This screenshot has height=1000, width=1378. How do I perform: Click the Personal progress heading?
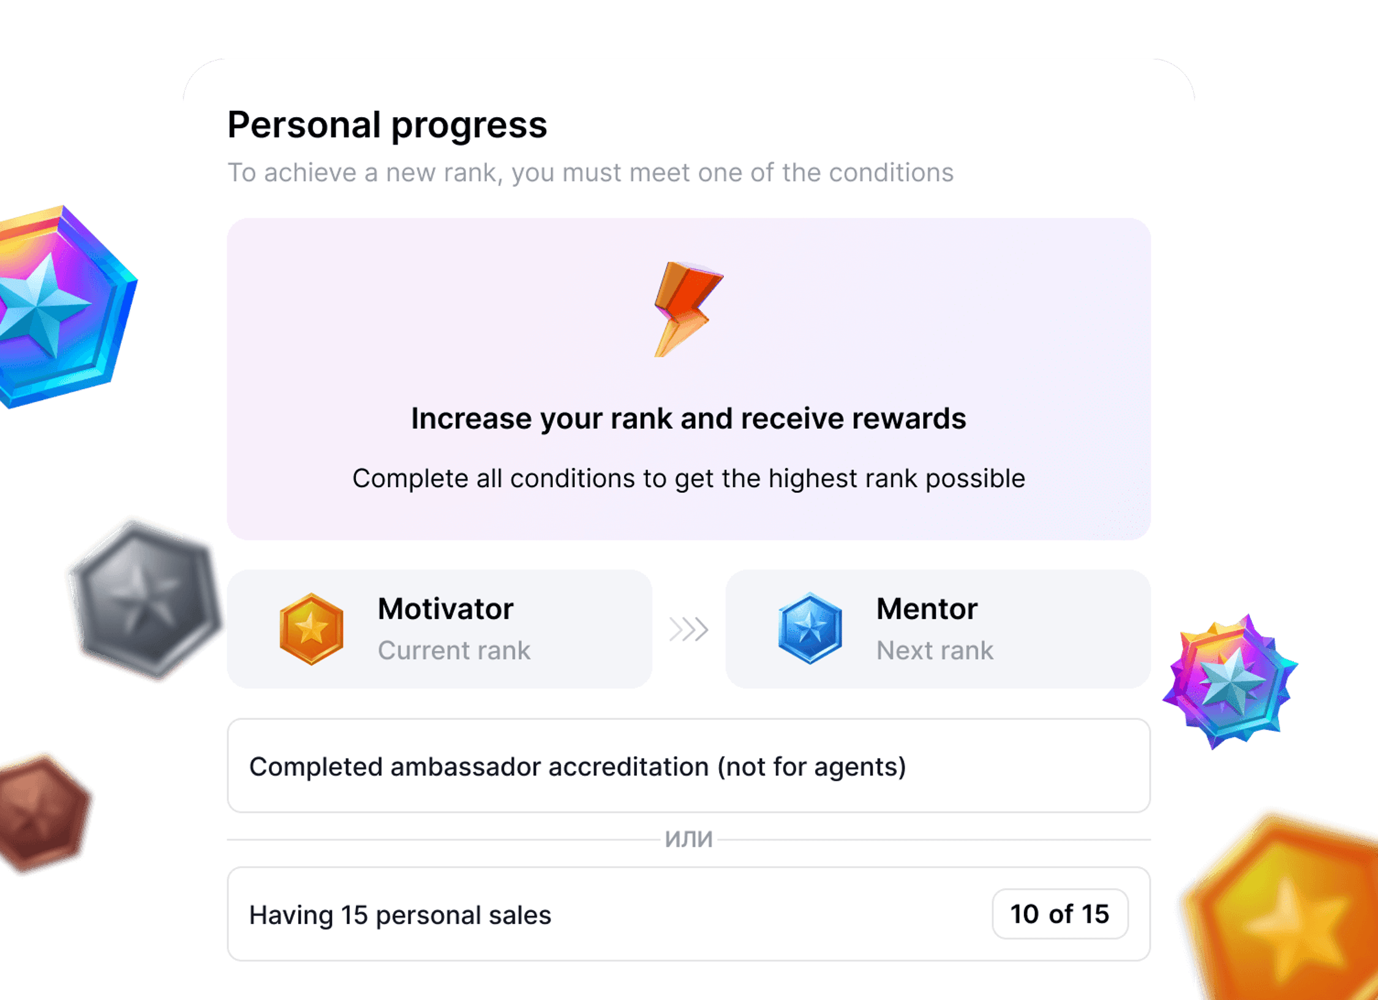tap(387, 126)
